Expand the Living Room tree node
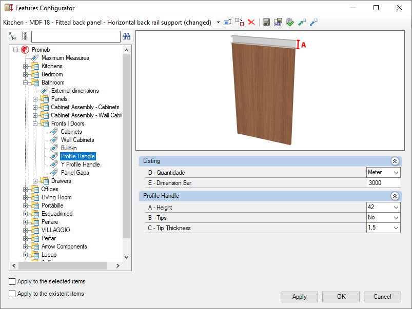Screen dimensions: 412x309 [26, 197]
